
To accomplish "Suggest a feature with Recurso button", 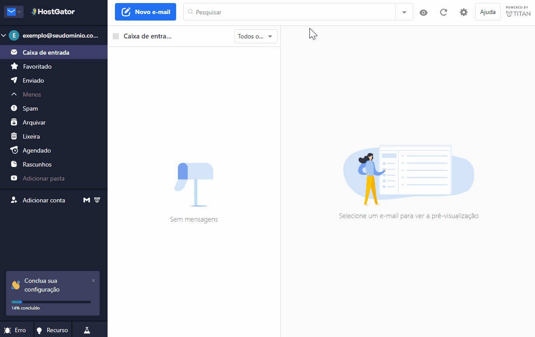I will point(52,330).
